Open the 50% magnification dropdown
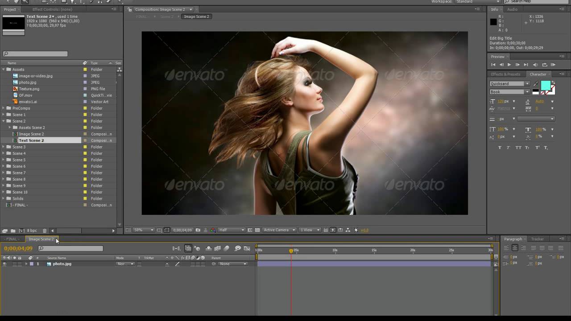This screenshot has width=571, height=321. click(144, 230)
